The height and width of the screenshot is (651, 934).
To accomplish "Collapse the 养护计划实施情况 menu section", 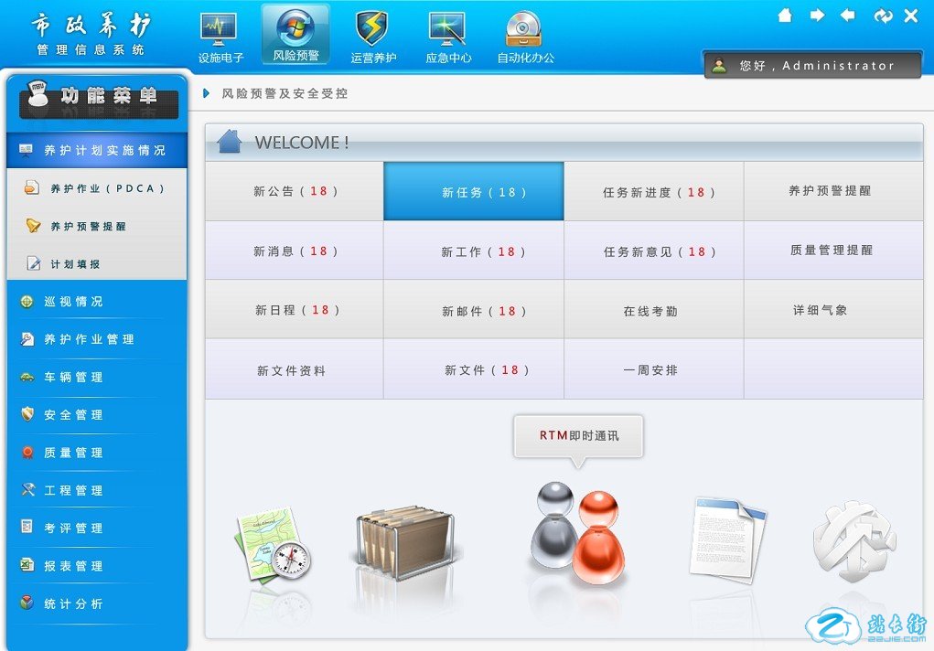I will click(97, 150).
